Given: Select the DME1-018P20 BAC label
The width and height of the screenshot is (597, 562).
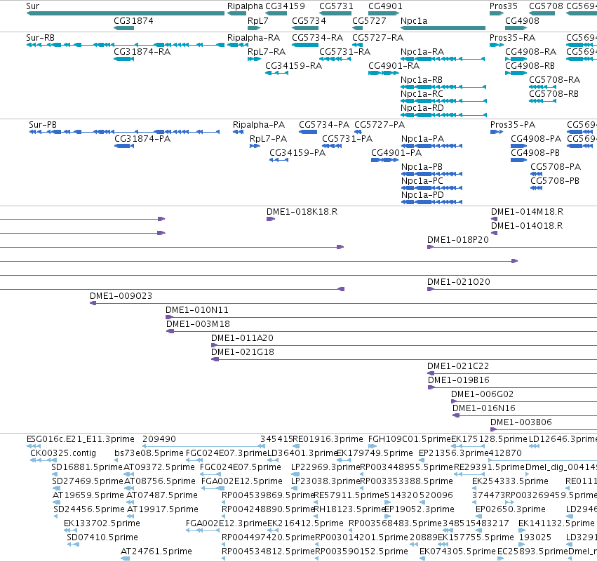Looking at the screenshot, I should [458, 239].
